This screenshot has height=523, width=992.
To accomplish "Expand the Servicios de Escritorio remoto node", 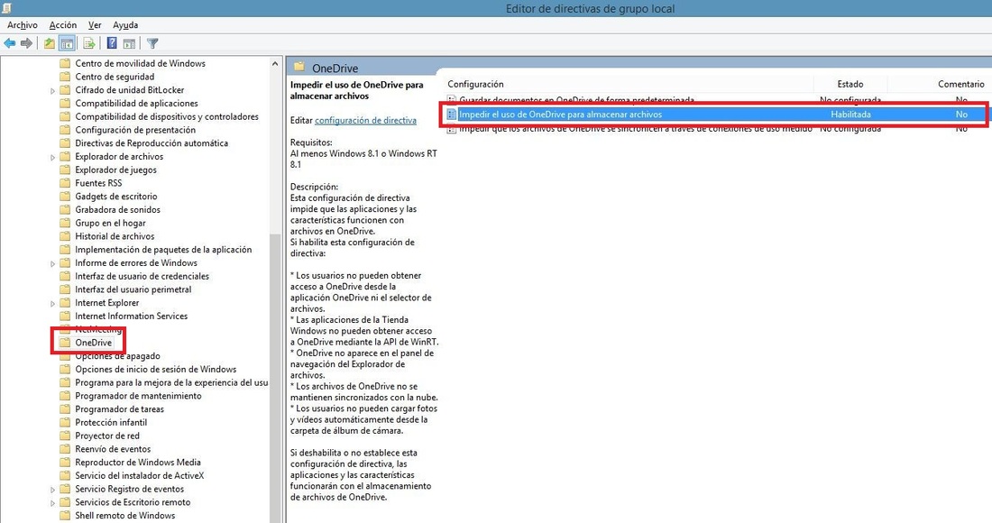I will (52, 502).
